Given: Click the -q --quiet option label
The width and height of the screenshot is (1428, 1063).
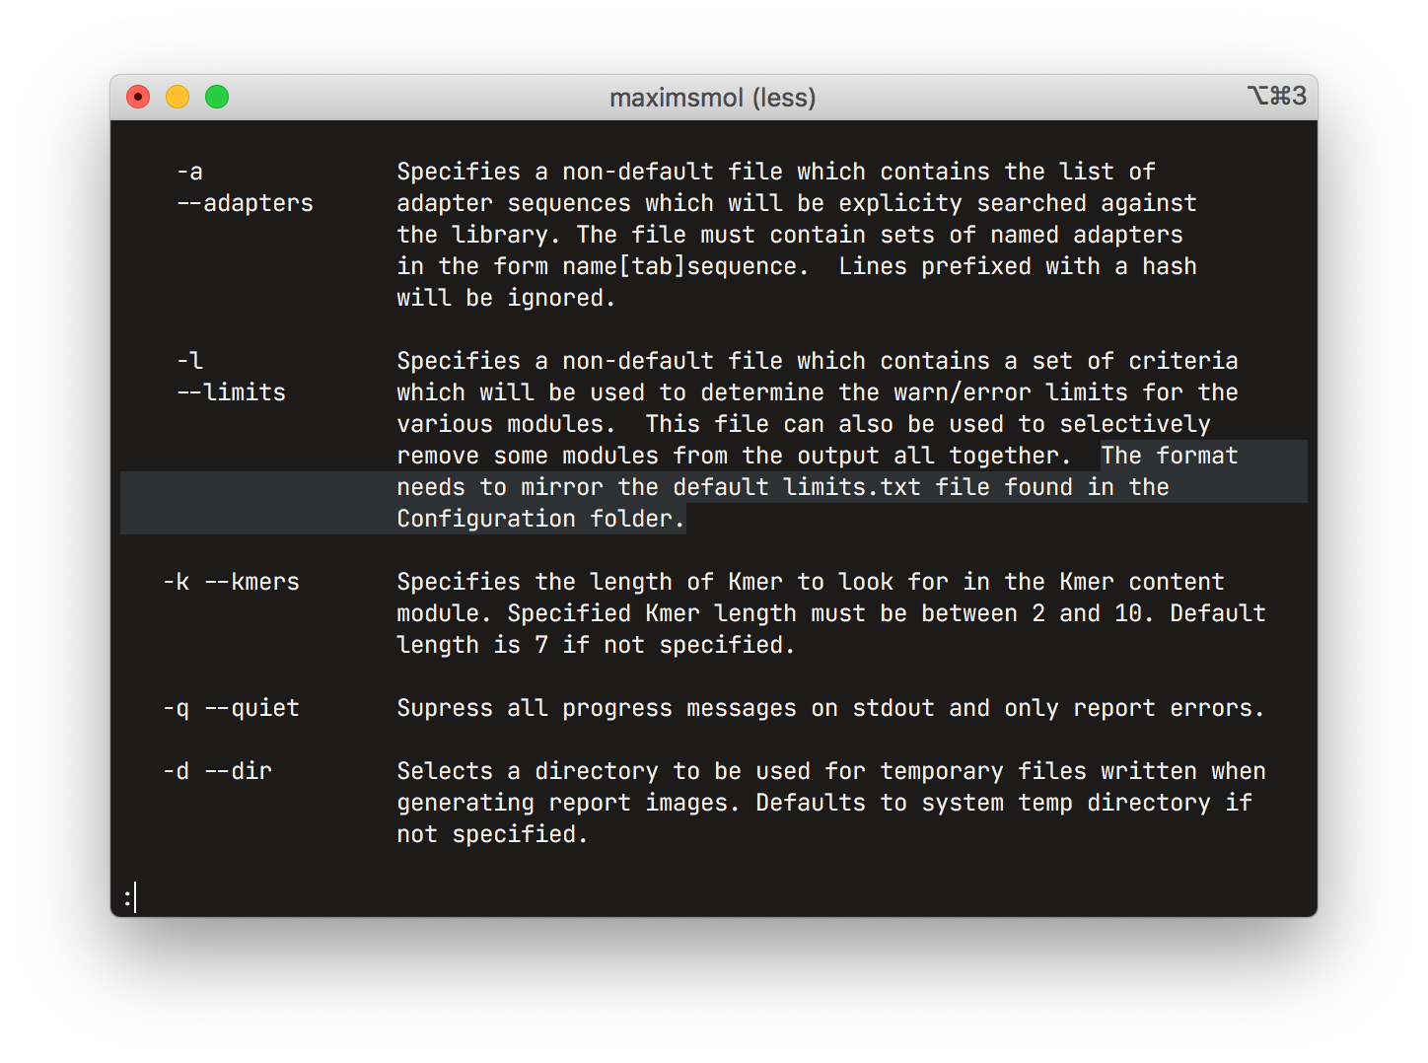Looking at the screenshot, I should pyautogui.click(x=231, y=707).
